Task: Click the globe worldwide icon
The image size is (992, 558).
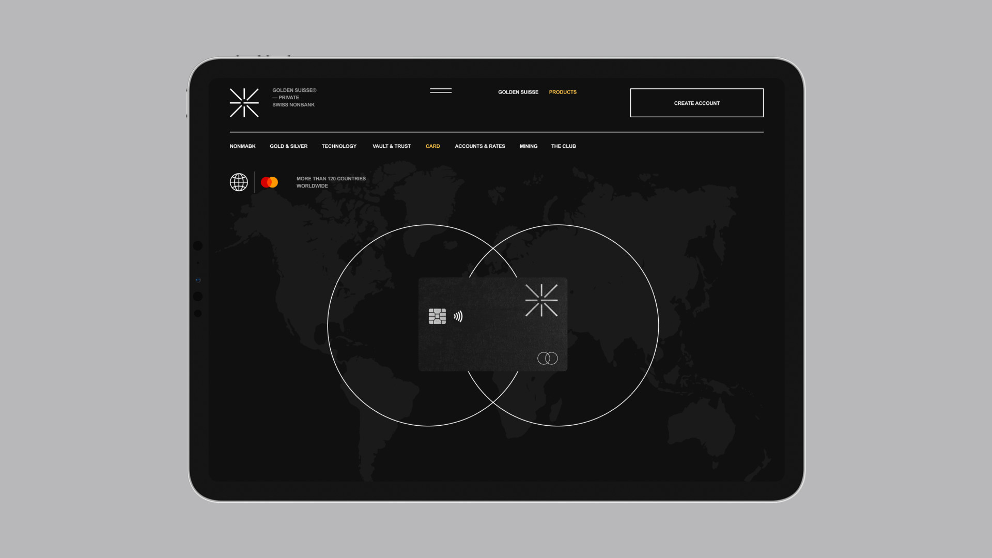Action: pyautogui.click(x=239, y=182)
